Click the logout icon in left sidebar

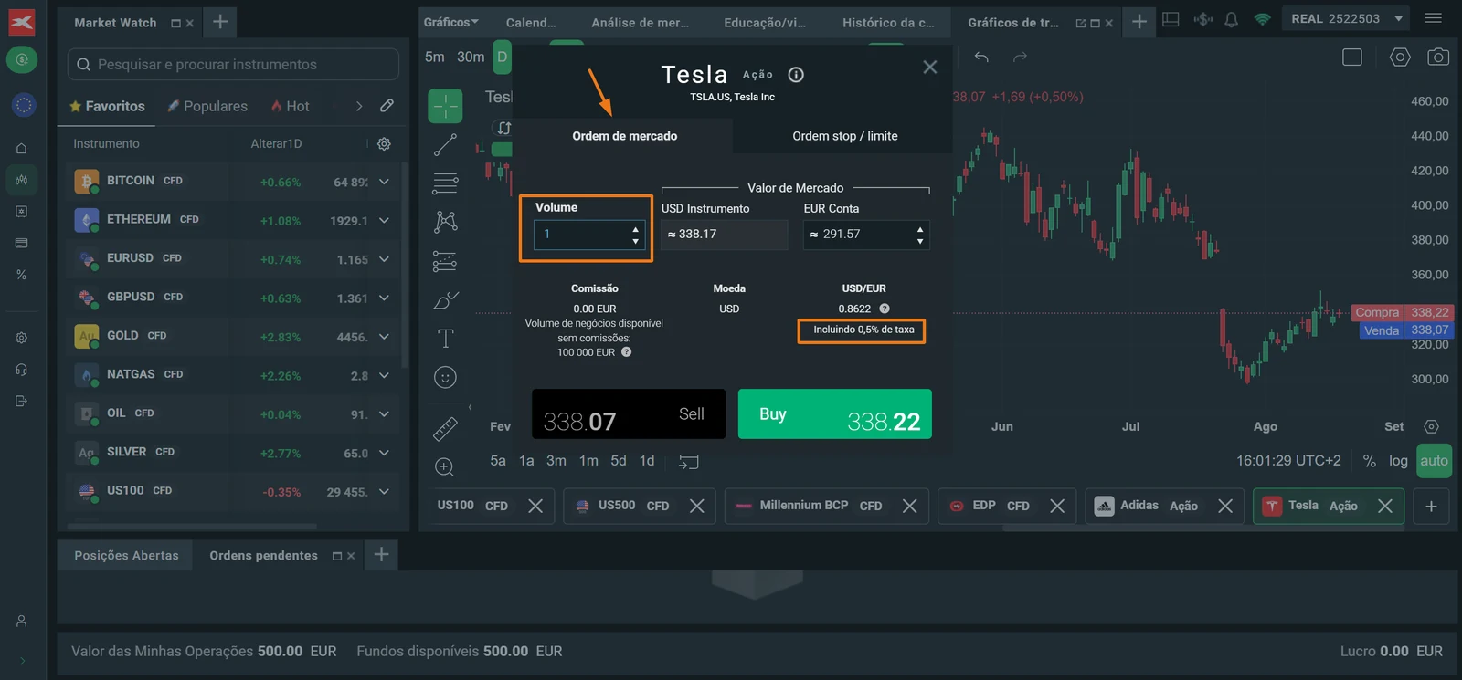22,401
